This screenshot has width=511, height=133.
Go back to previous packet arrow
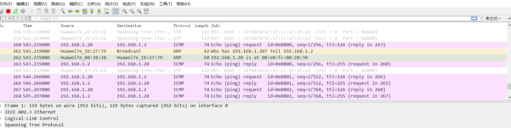(70, 11)
